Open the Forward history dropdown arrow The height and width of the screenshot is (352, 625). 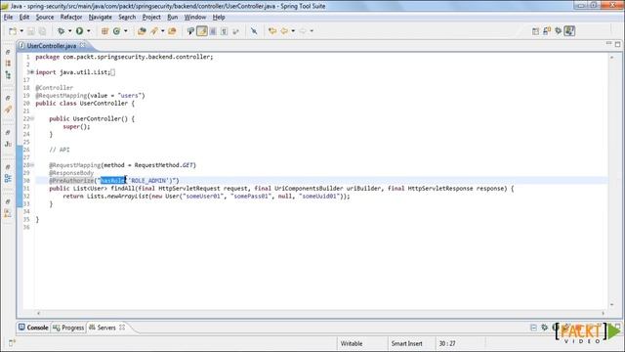[293, 31]
